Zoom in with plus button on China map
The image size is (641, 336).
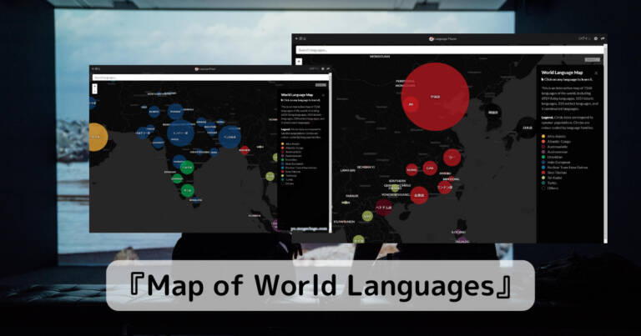[x=299, y=61]
